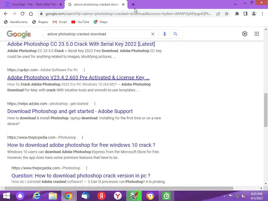Open the Windows Start menu
Screen dimensions: 268x201
point(7,196)
